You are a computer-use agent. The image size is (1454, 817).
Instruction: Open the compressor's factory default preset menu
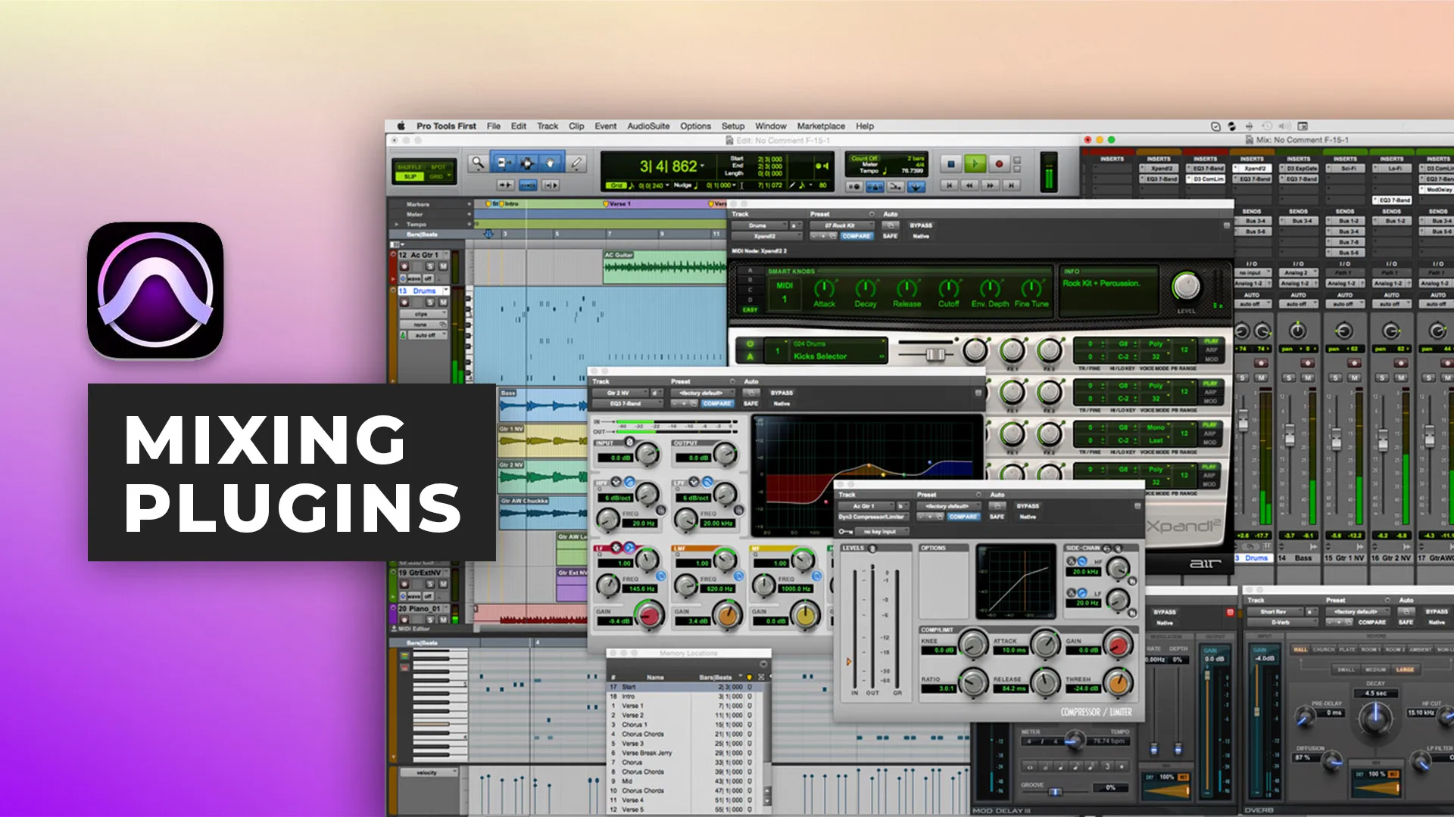948,506
